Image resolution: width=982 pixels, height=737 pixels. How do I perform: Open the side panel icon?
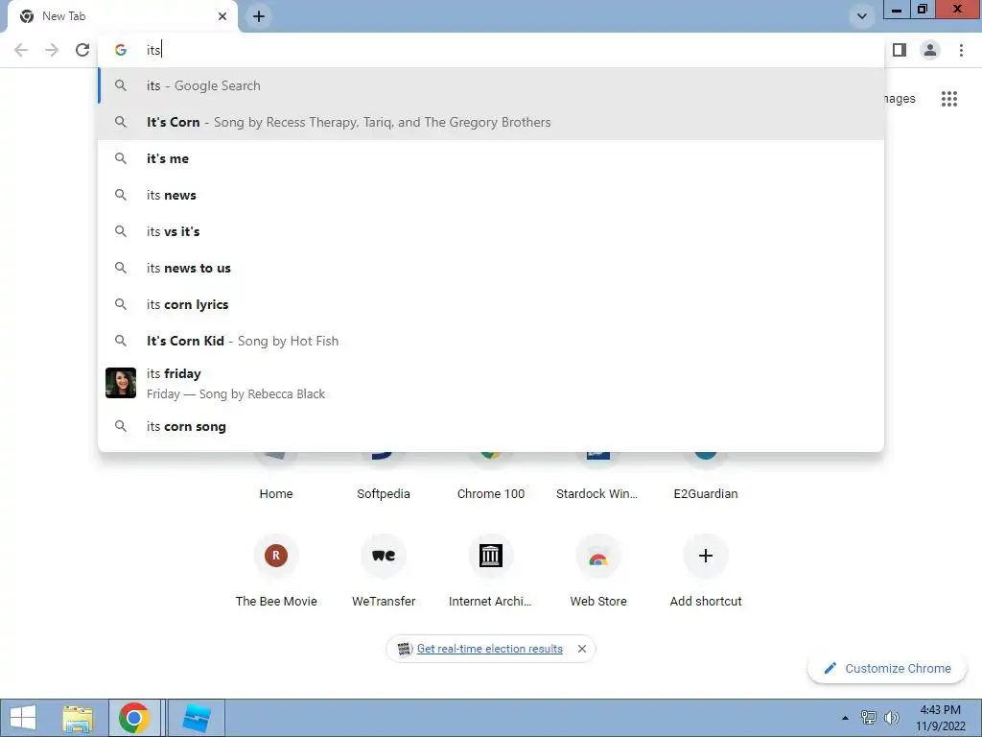coord(900,50)
